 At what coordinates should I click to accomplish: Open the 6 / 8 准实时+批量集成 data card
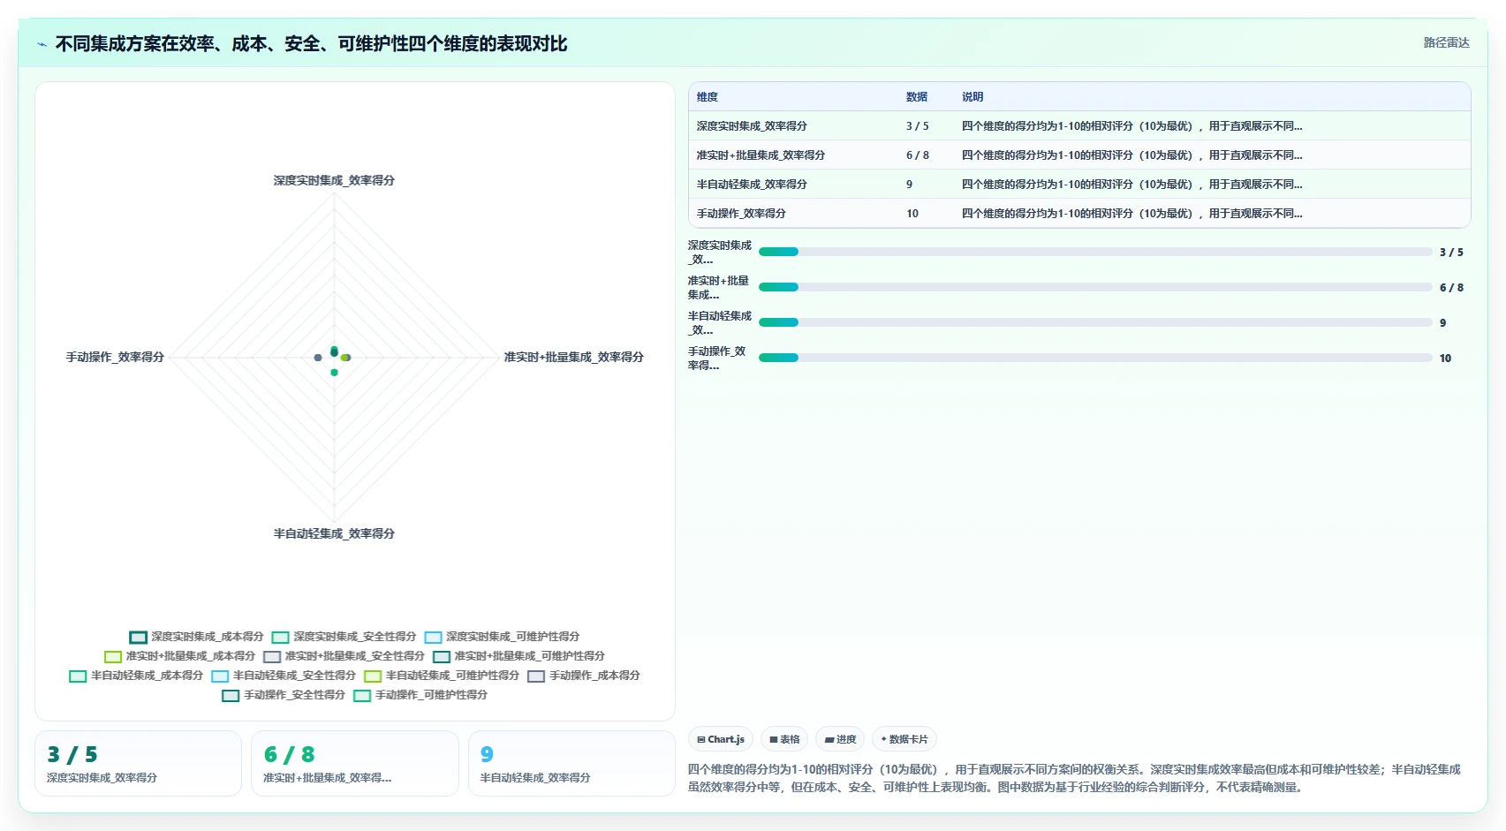point(355,764)
